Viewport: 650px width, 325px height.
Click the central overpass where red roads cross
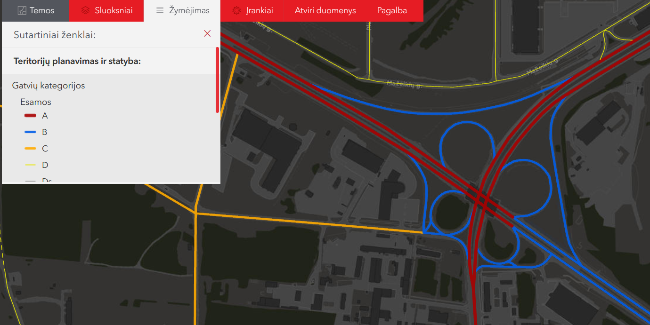point(481,198)
